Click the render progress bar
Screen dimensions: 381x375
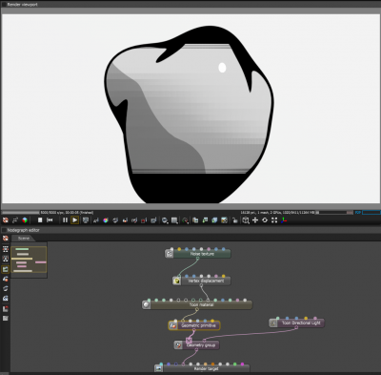click(21, 213)
